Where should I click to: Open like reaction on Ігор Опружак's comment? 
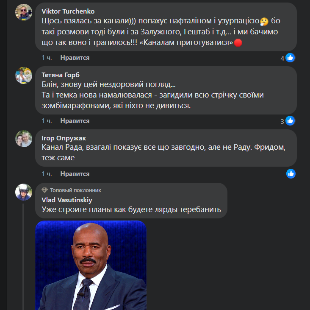click(291, 173)
